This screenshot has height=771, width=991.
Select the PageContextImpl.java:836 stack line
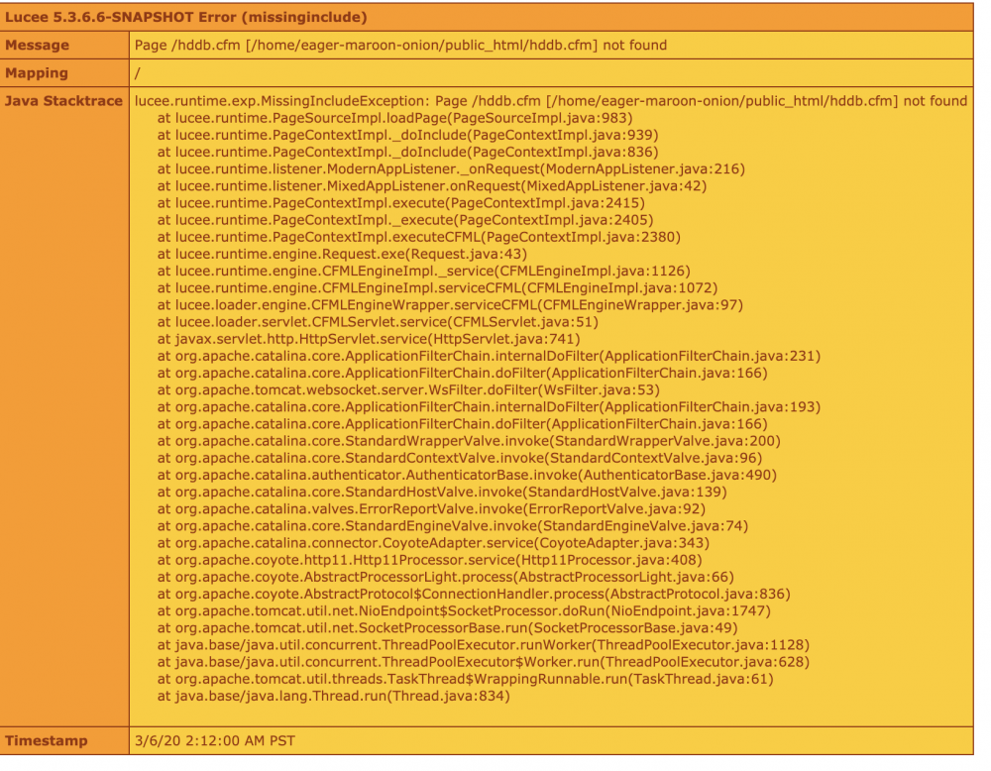[407, 153]
